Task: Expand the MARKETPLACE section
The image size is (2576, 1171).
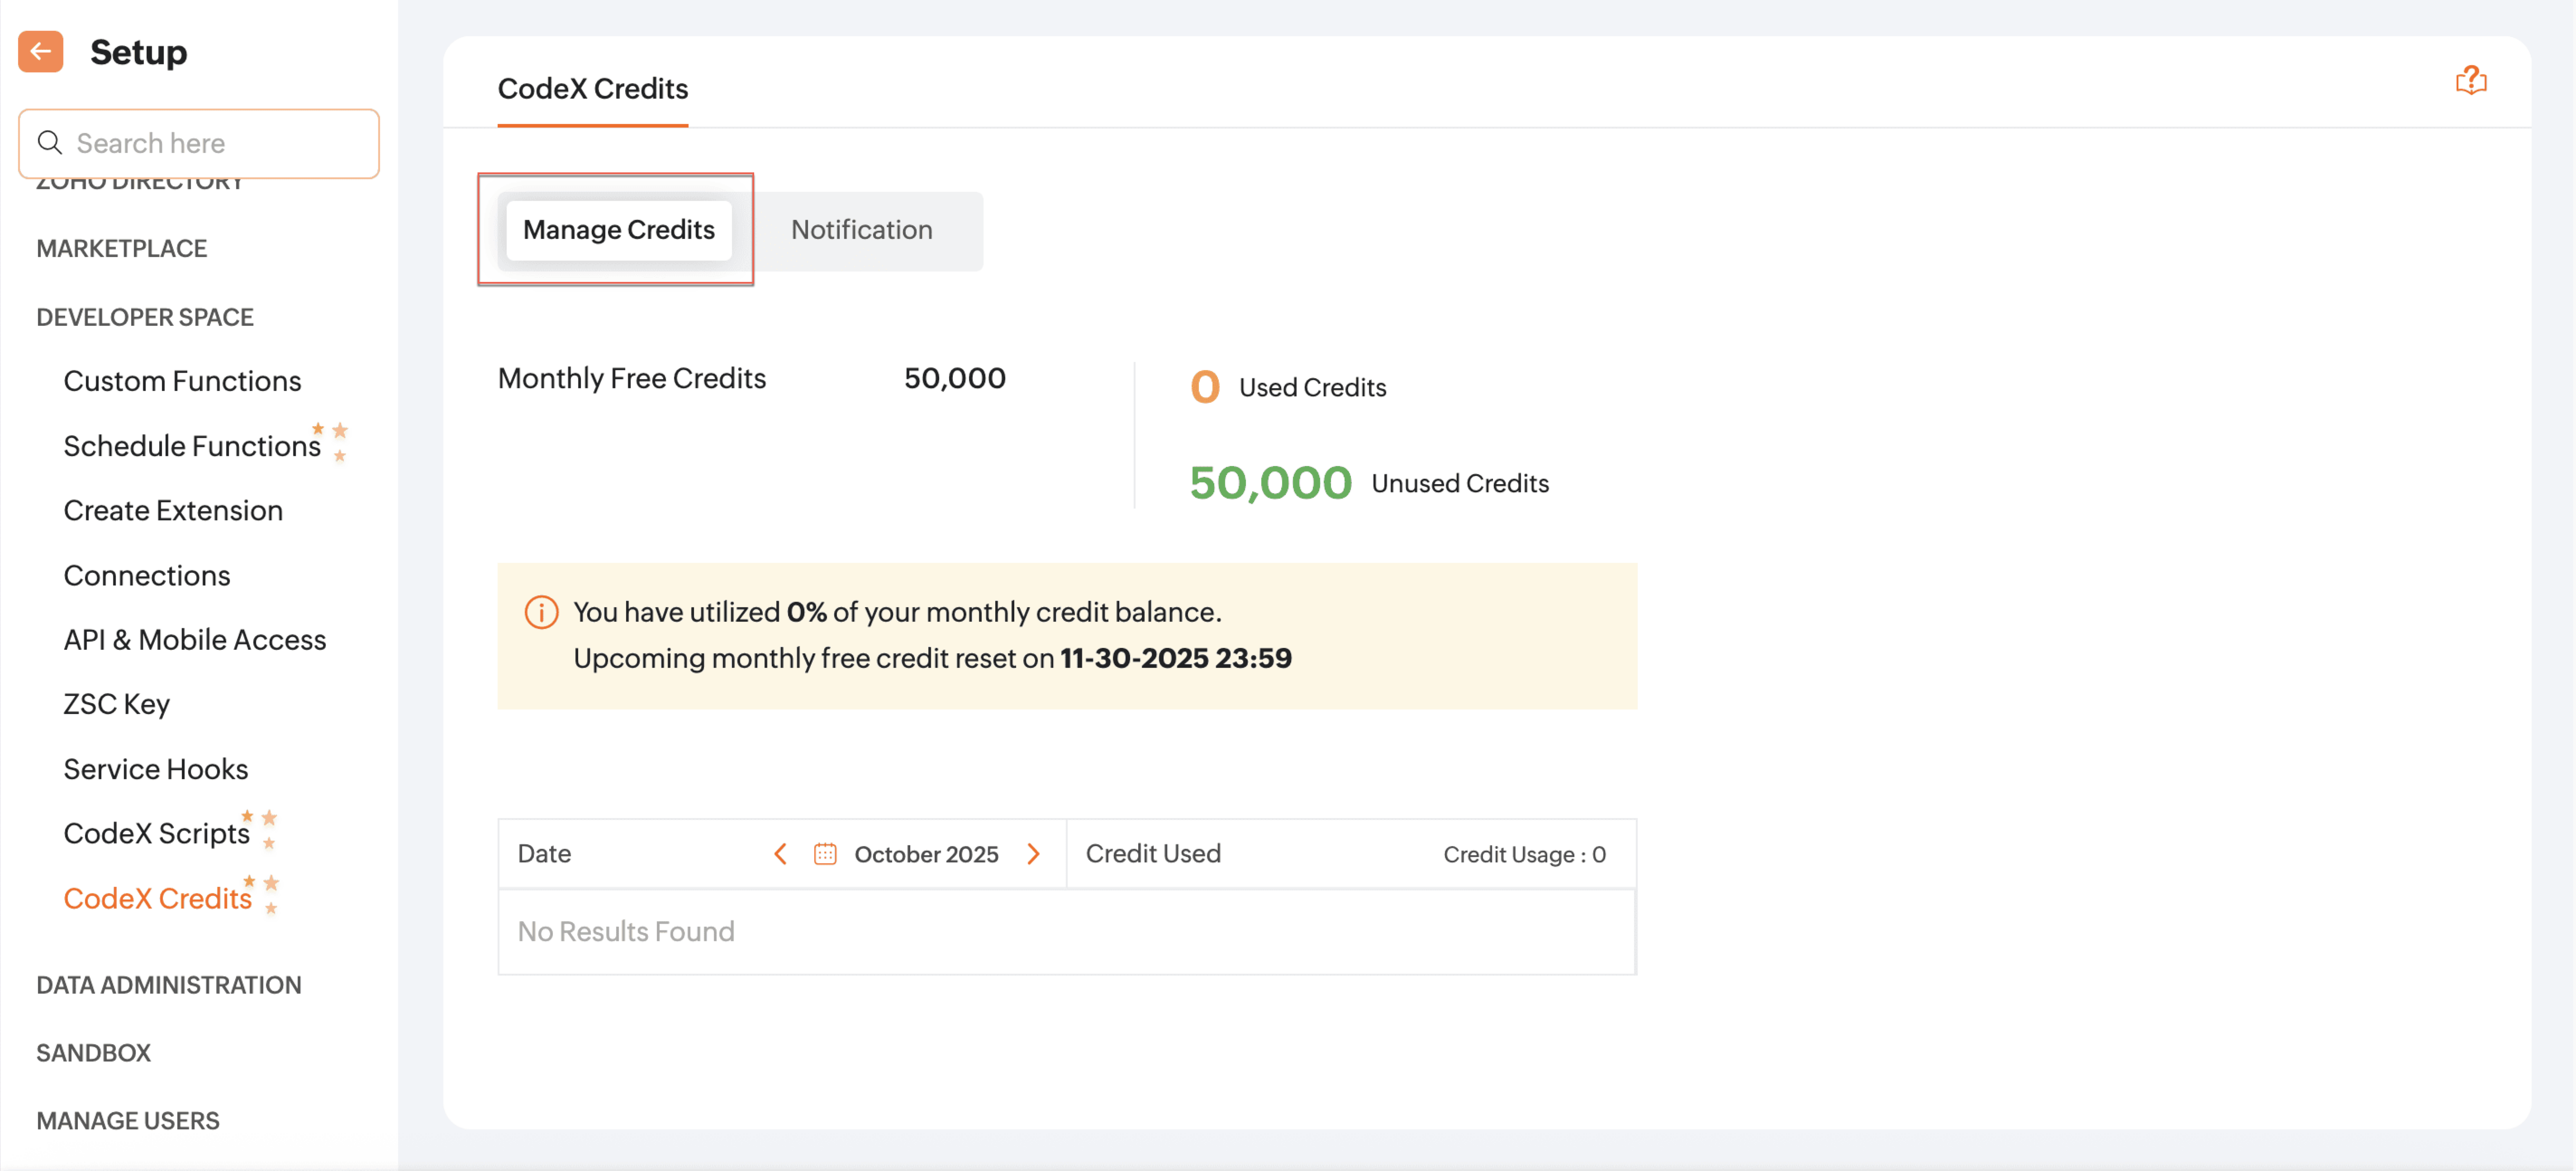Action: coord(121,248)
